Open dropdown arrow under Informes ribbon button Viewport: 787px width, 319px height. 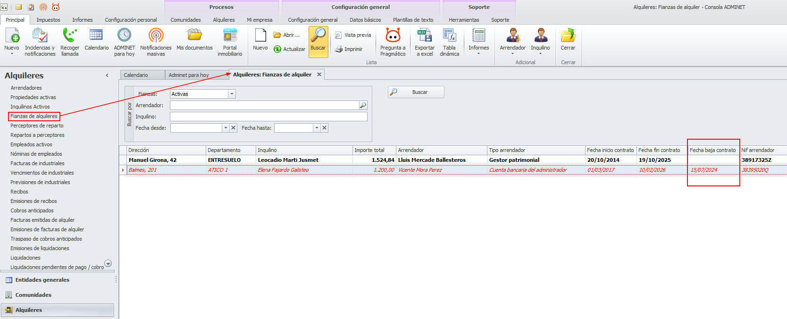478,54
